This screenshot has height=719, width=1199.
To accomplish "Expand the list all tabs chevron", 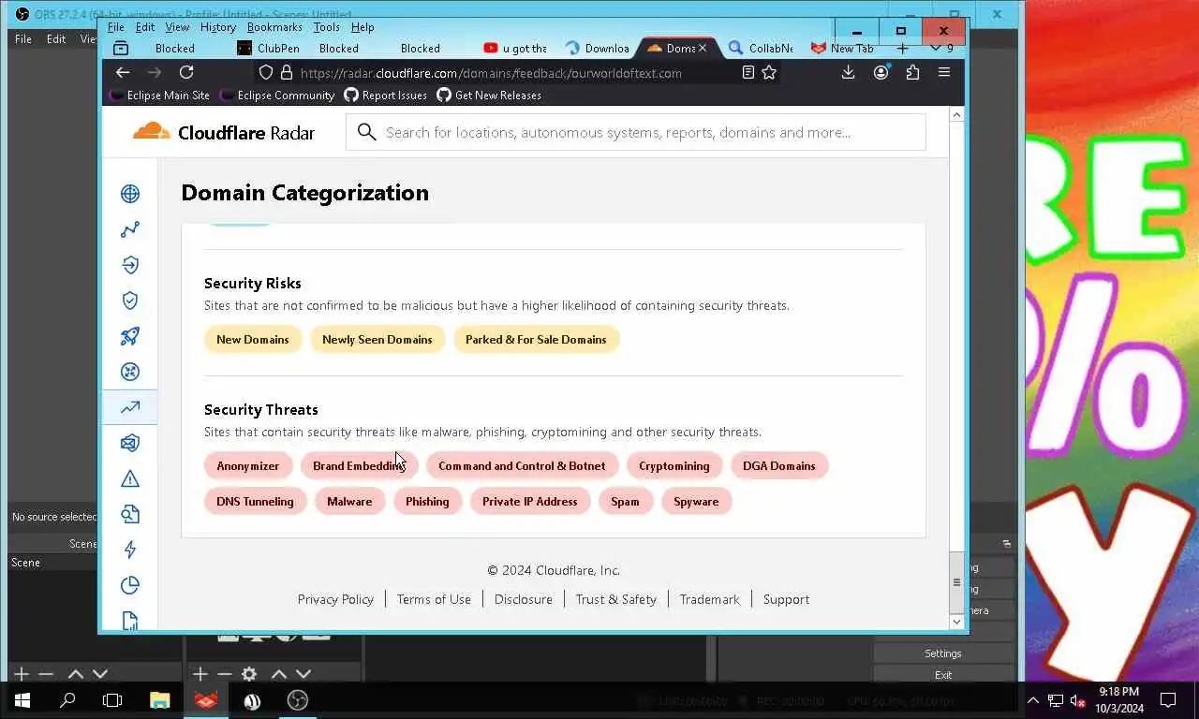I will tap(936, 48).
